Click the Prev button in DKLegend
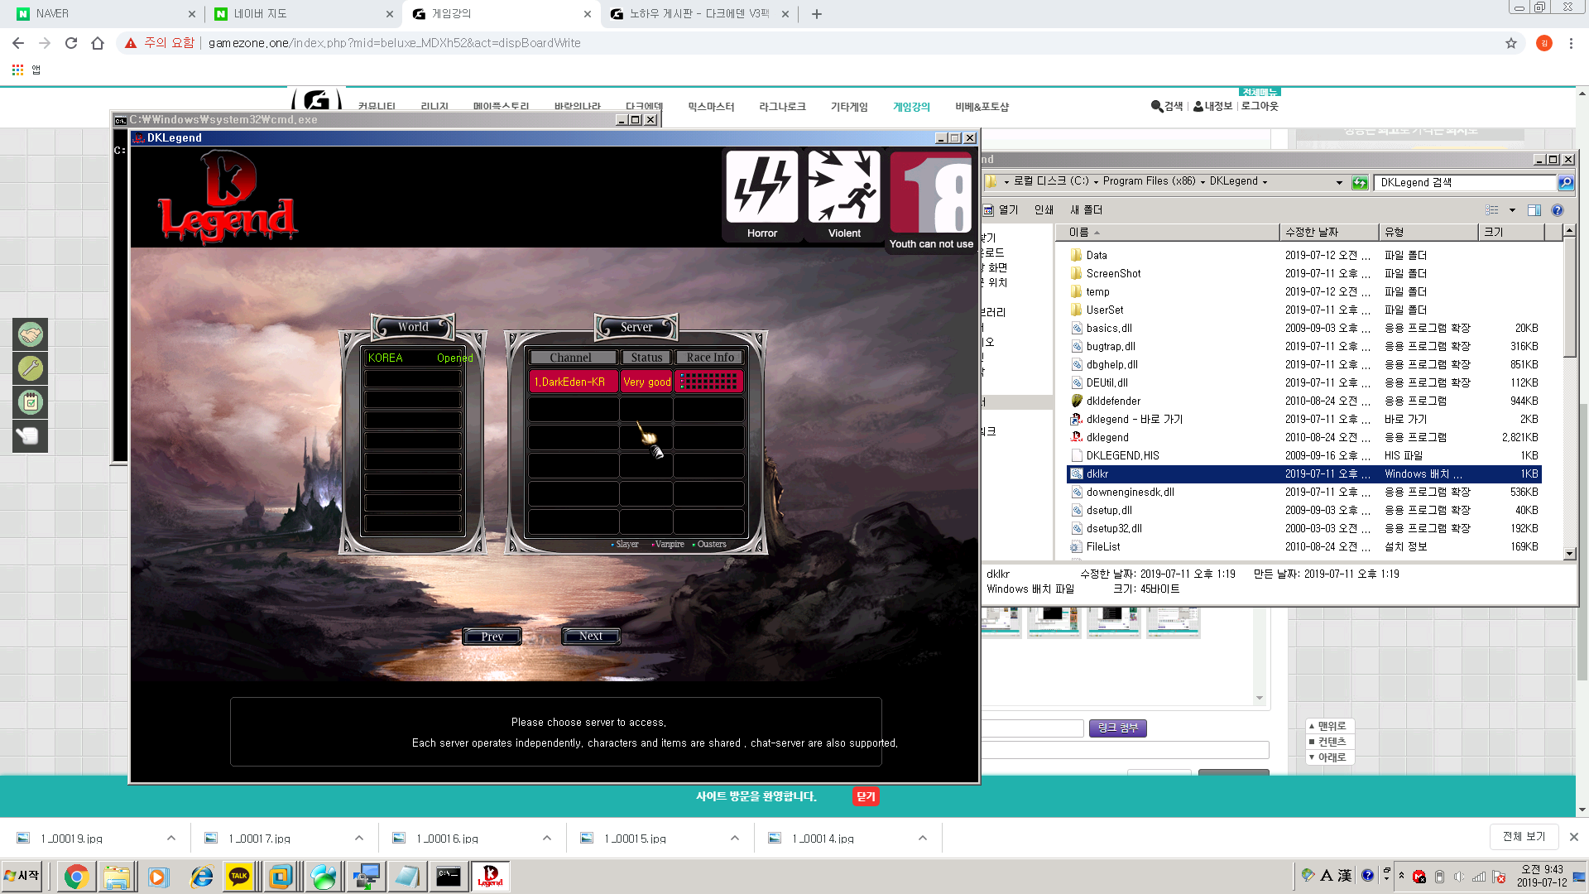The height and width of the screenshot is (894, 1589). click(492, 637)
